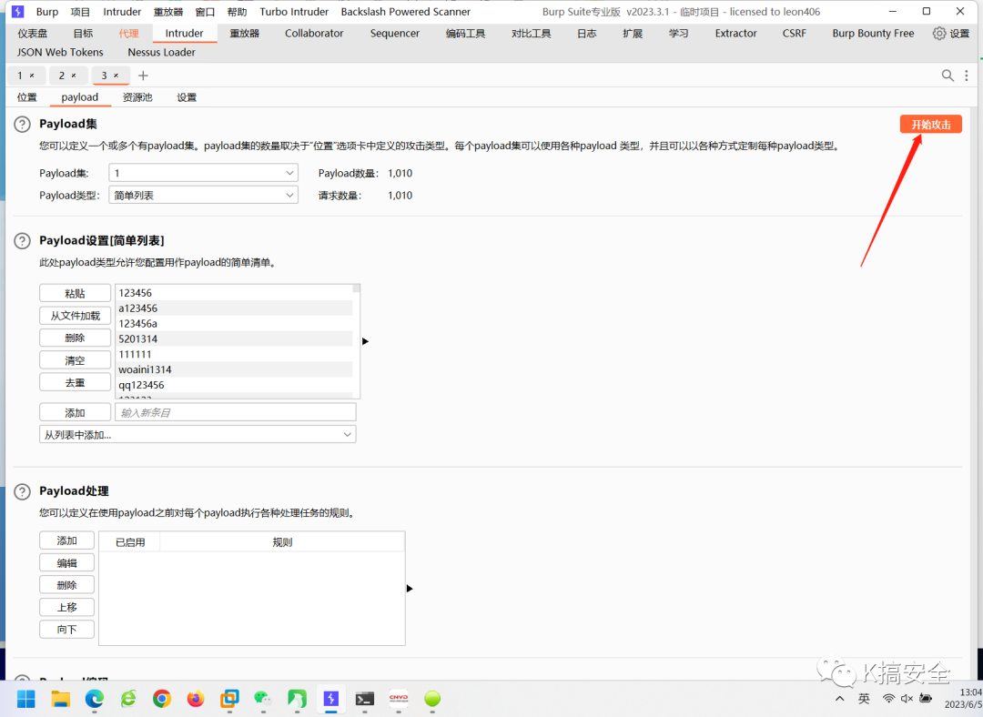983x717 pixels.
Task: Open Firefox from the taskbar
Action: click(196, 698)
